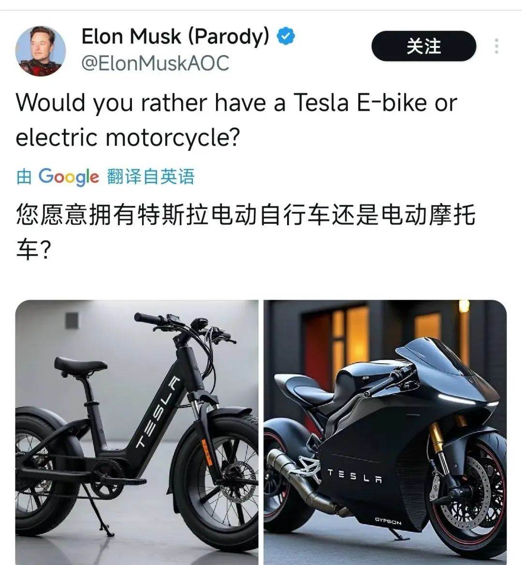Tap the 翻译自英语 translation label

(x=151, y=176)
